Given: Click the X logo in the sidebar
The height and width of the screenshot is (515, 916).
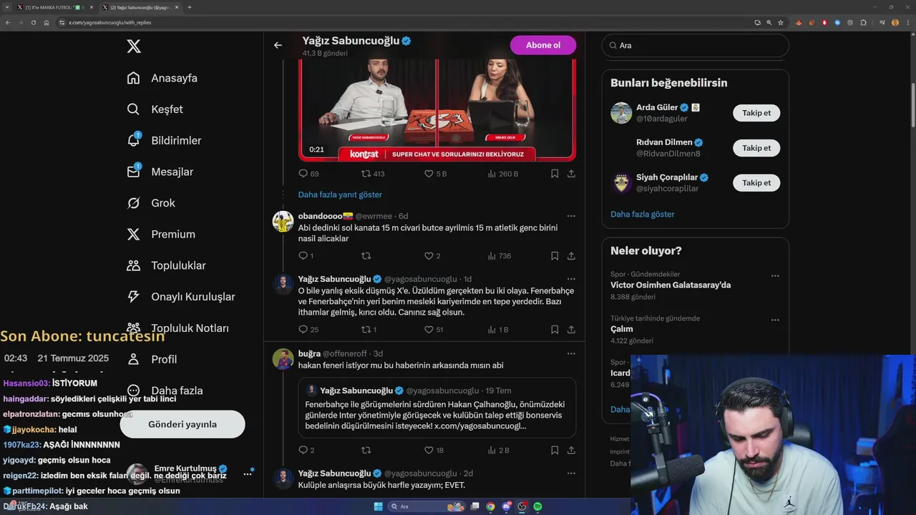Looking at the screenshot, I should pyautogui.click(x=134, y=46).
